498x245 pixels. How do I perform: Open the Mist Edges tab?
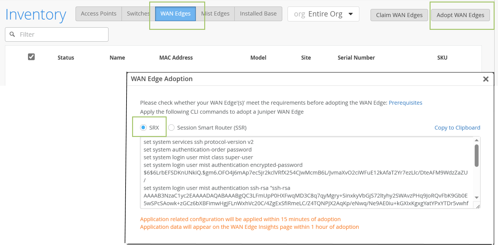click(x=215, y=14)
